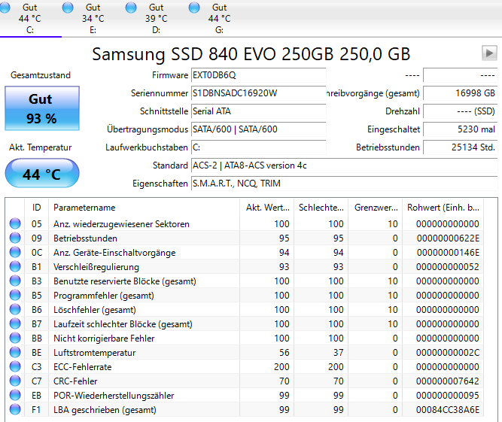Click raw value 00084CC38A6E

click(448, 410)
